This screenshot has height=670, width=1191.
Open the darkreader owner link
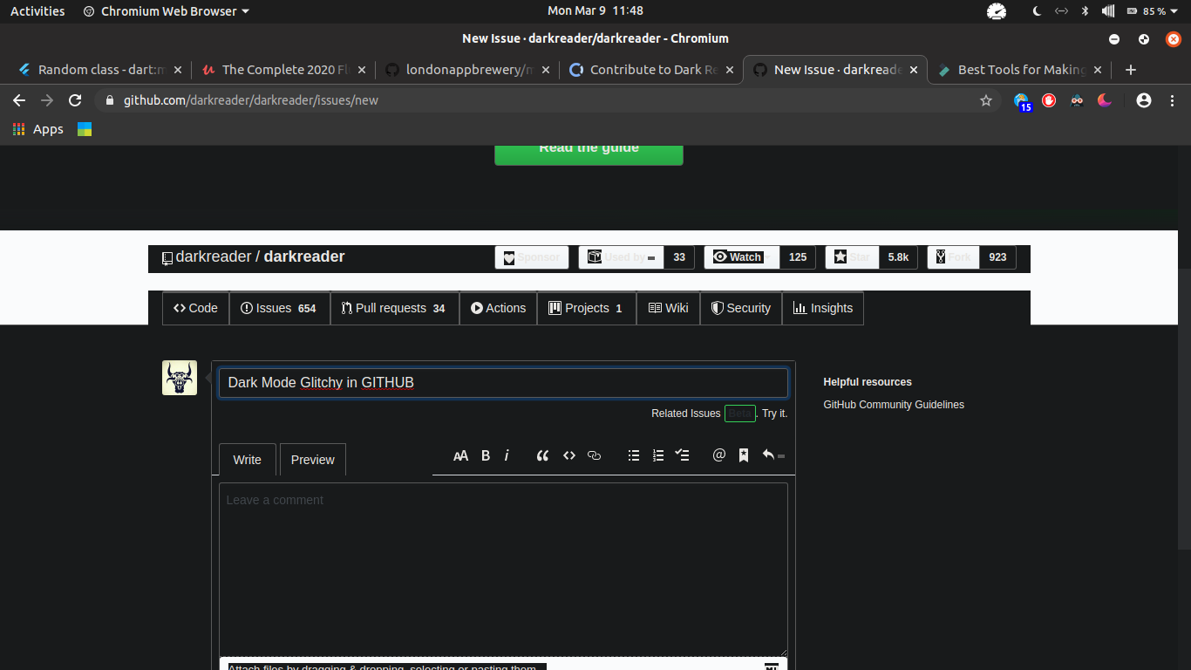tap(214, 256)
